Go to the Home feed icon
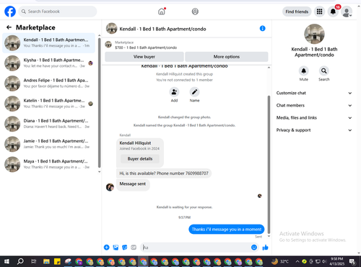 pyautogui.click(x=162, y=12)
